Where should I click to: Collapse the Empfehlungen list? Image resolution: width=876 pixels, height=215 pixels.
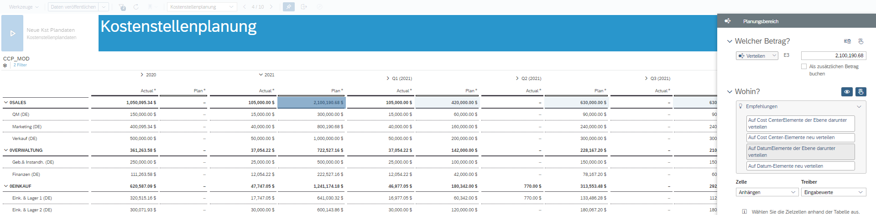point(859,107)
